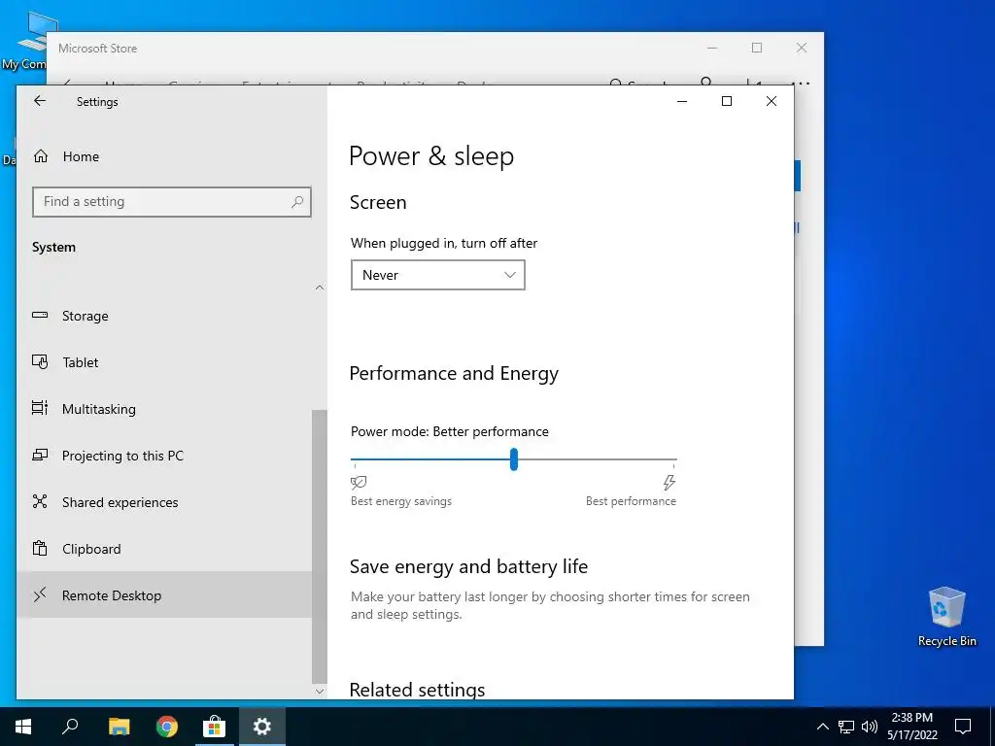Close the Microsoft Store window
Screen dimensions: 995x746
(802, 48)
